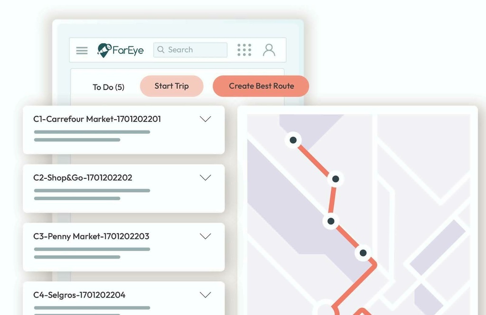
Task: Switch to the To Do (5) tab
Action: coord(109,87)
